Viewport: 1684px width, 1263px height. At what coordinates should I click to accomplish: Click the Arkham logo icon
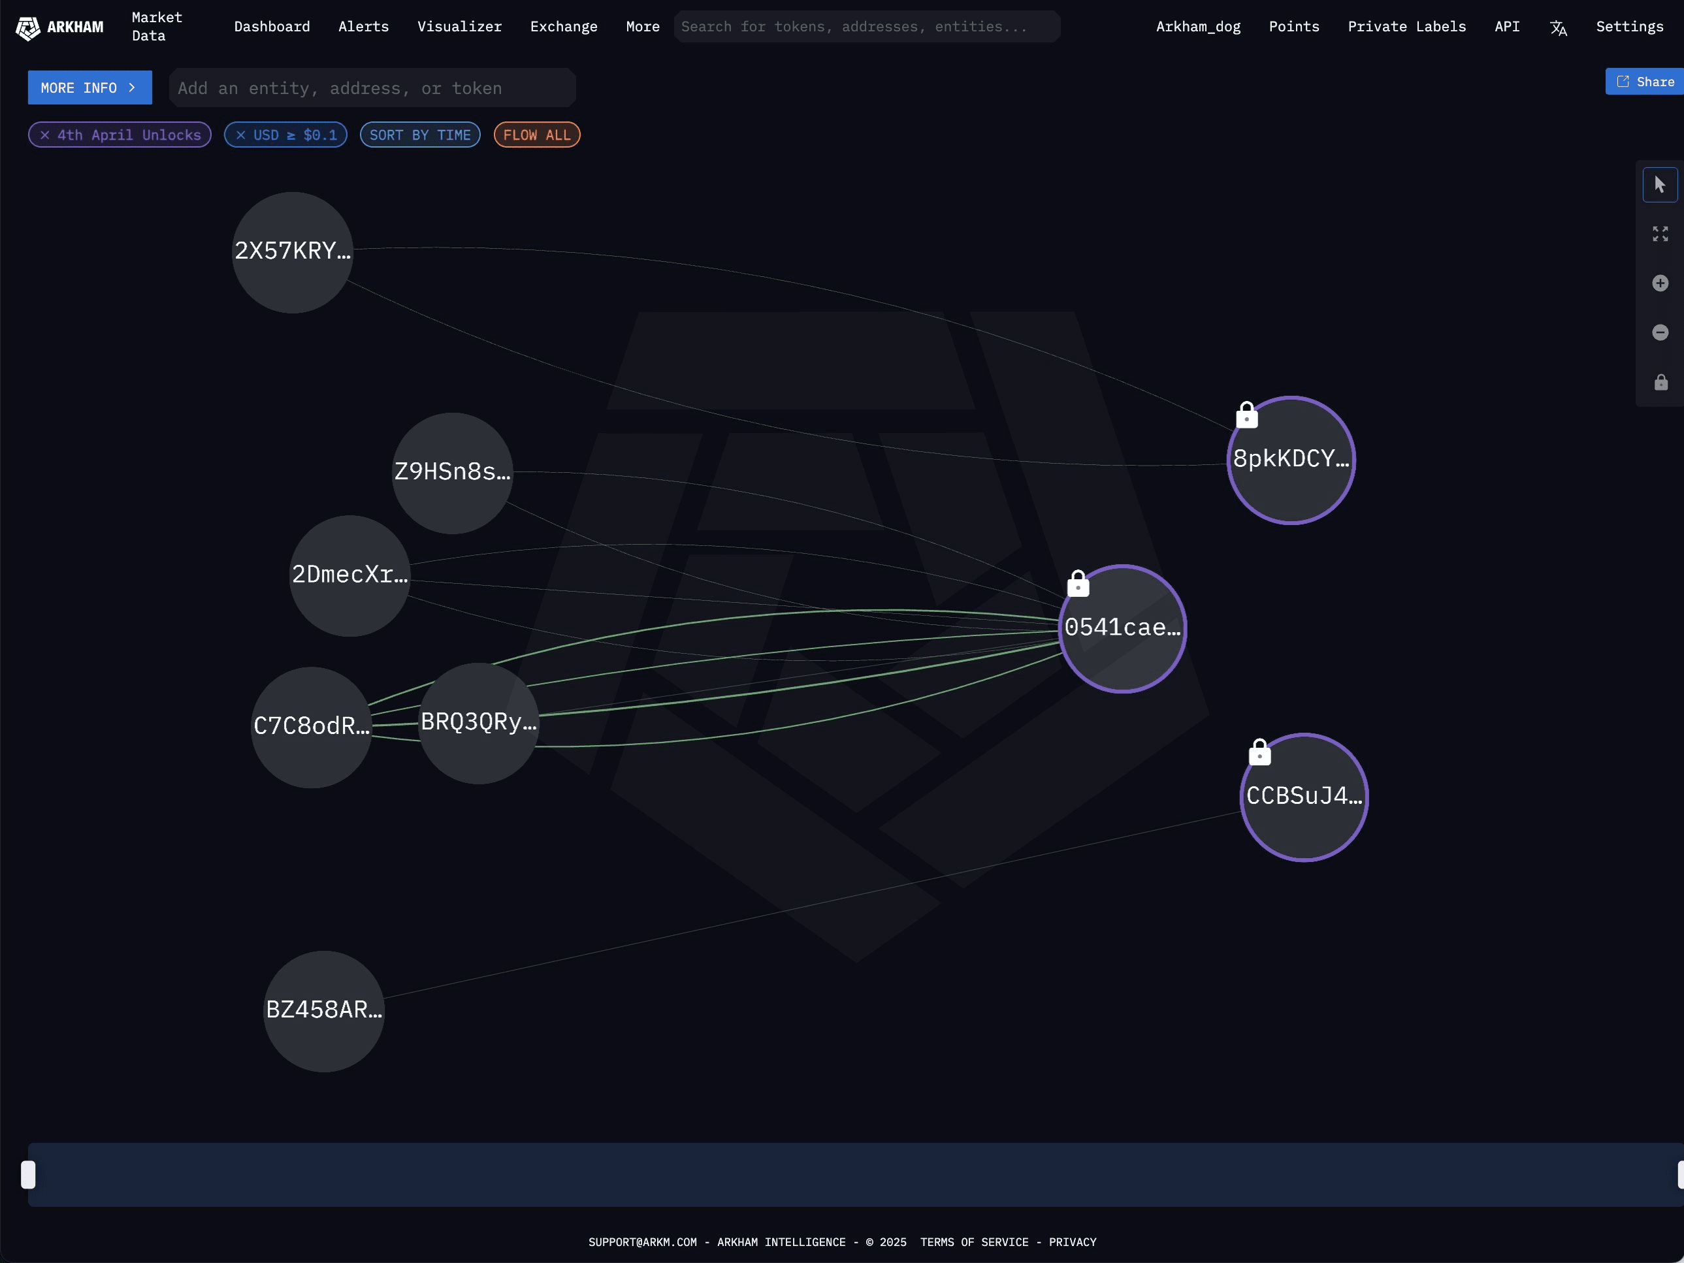27,27
